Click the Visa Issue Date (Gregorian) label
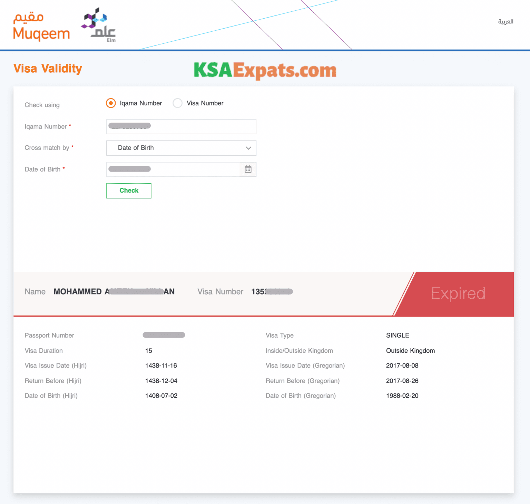 click(305, 366)
